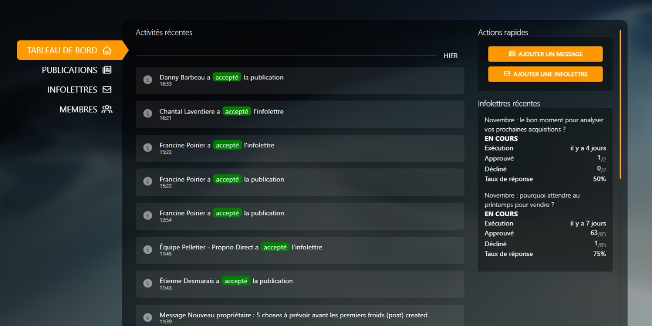Viewport: 652px width, 326px height.
Task: Click the 75% Taux de réponse value
Action: coord(600,254)
